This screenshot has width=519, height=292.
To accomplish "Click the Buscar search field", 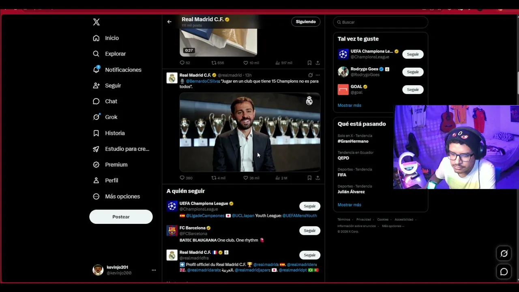I will click(380, 22).
